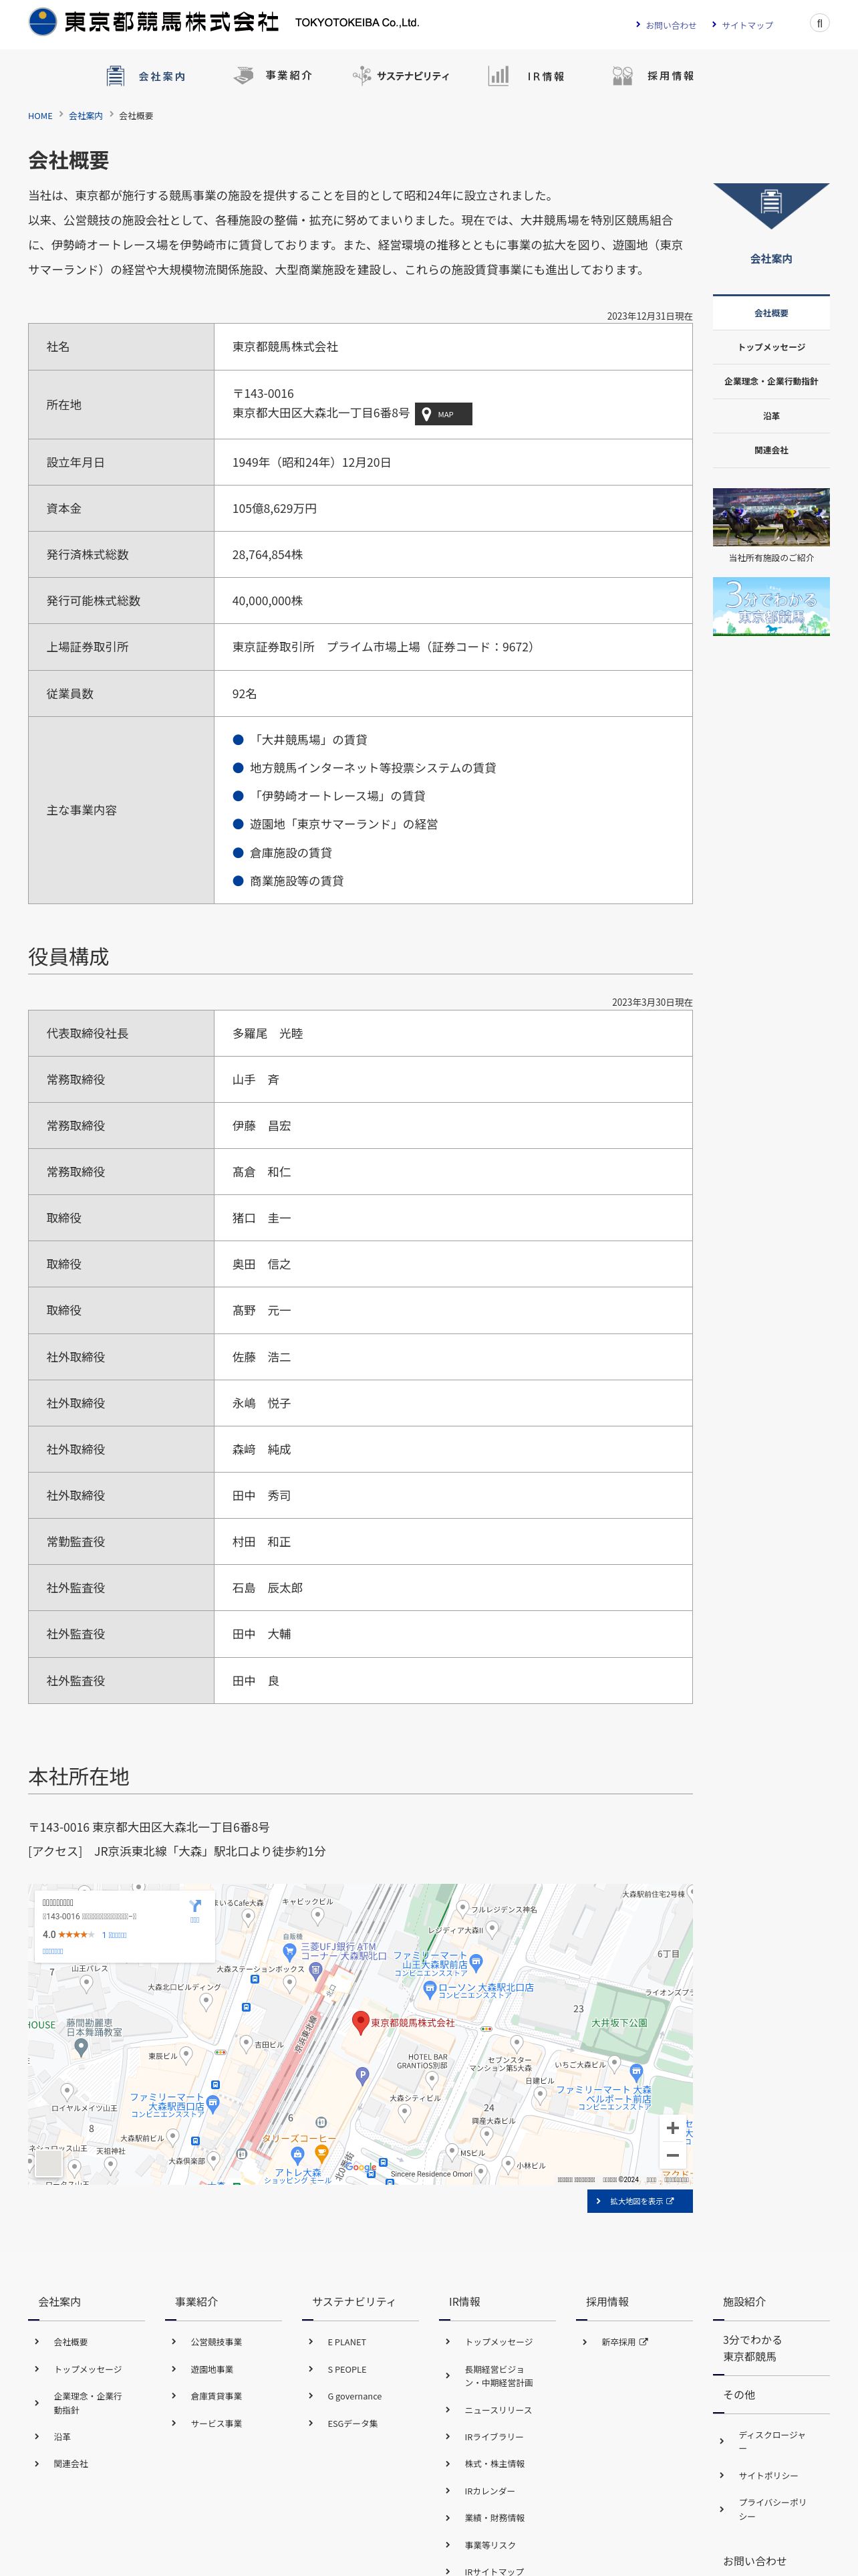Click the Tokyotokeiba company logo
Image resolution: width=858 pixels, height=2576 pixels.
pyautogui.click(x=224, y=21)
